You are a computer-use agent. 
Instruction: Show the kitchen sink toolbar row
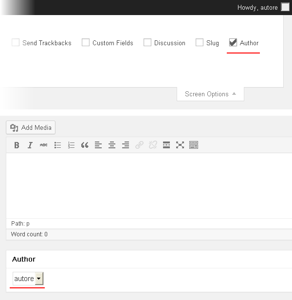(194, 145)
